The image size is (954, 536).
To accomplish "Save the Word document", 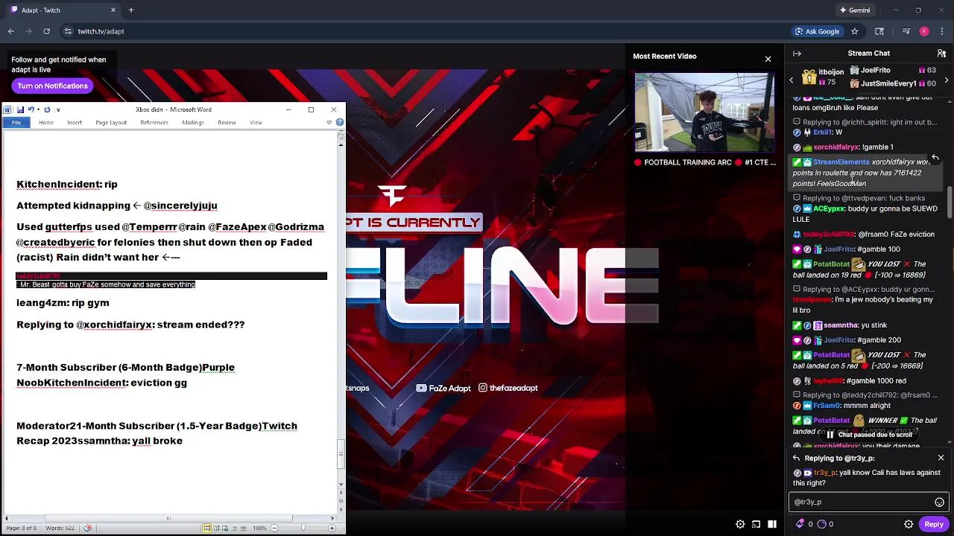I will click(x=20, y=109).
